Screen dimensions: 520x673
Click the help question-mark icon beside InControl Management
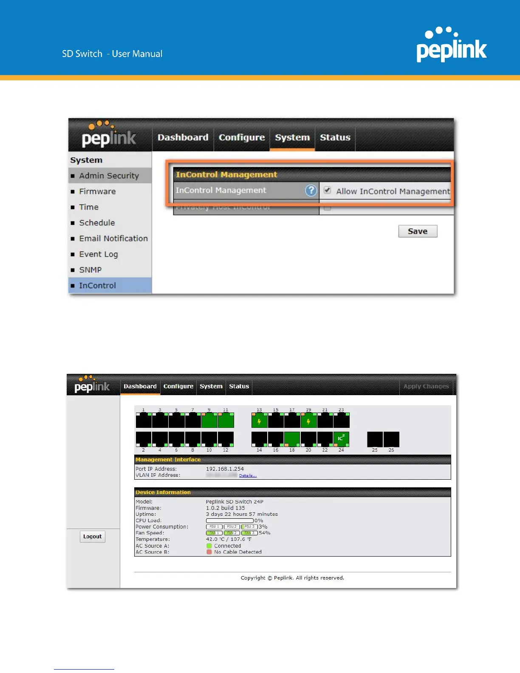click(x=311, y=190)
